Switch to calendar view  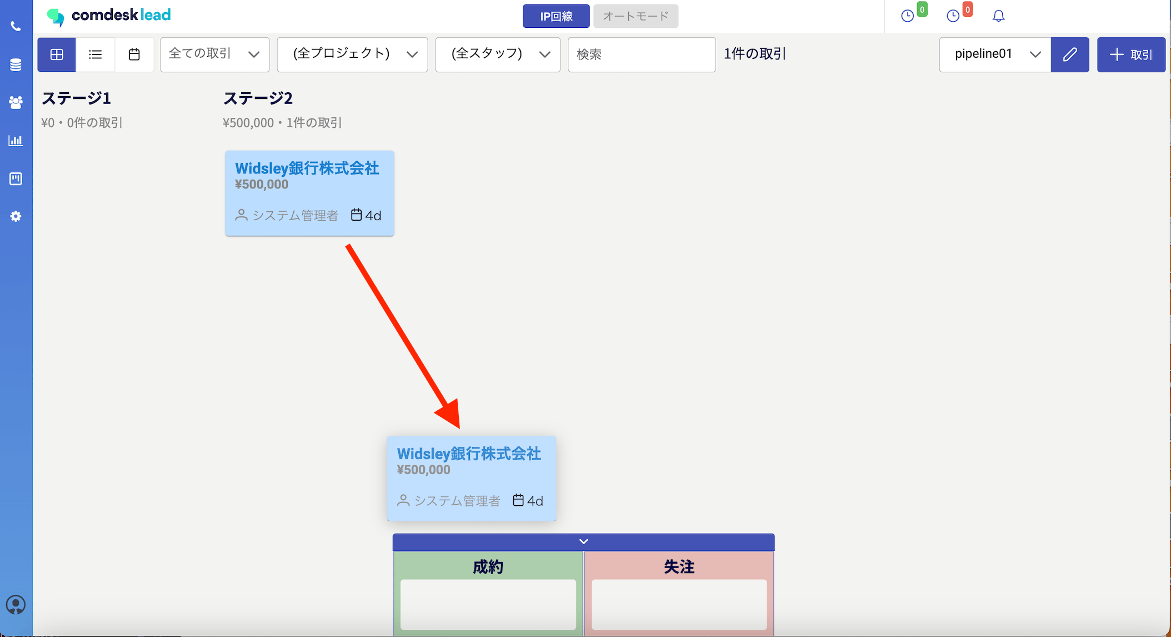click(134, 54)
